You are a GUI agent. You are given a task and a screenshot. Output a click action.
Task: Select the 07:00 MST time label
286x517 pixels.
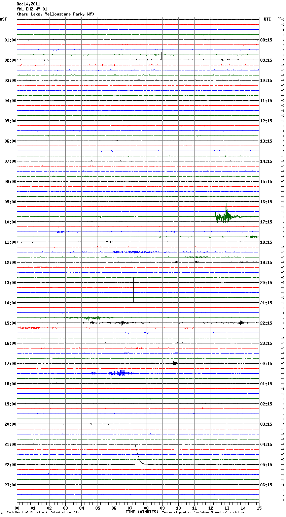coord(10,161)
